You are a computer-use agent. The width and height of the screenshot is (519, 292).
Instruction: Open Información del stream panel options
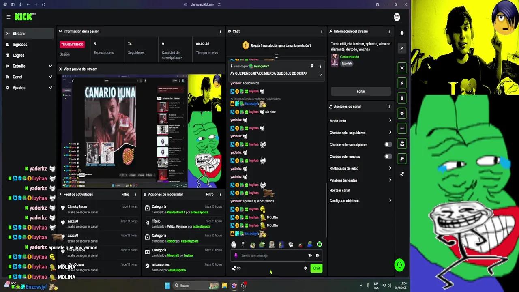click(389, 31)
